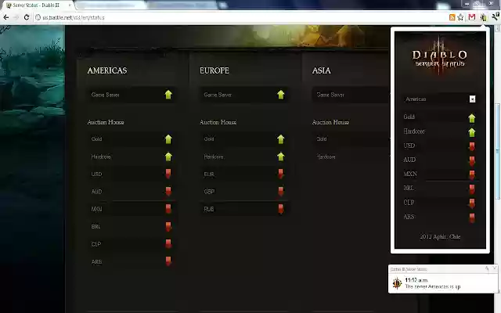The height and width of the screenshot is (313, 501).
Task: Click the 11:52 a.m. notification timestamp
Action: [416, 280]
